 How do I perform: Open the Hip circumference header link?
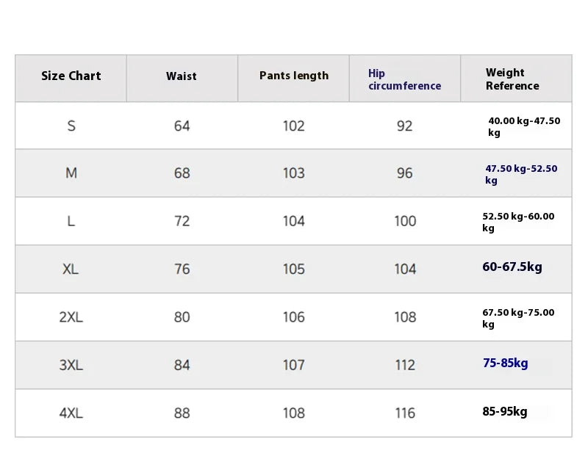point(404,79)
